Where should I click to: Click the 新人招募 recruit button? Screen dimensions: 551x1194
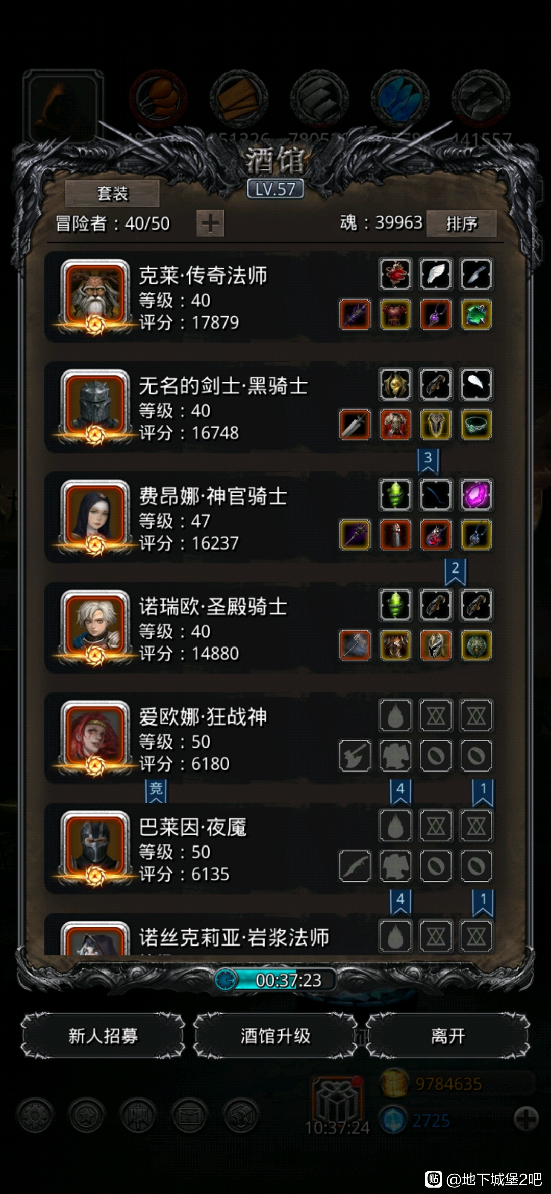[x=103, y=1036]
